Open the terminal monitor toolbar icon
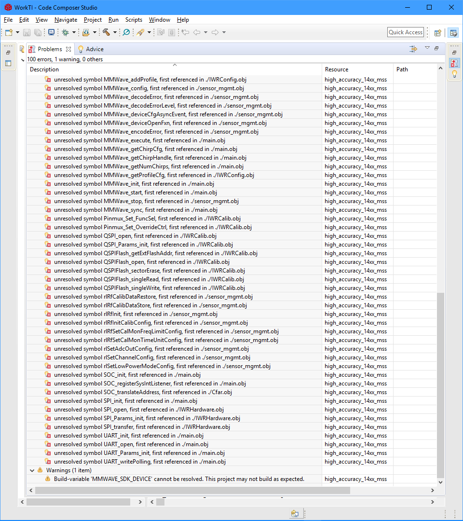Image resolution: width=463 pixels, height=521 pixels. click(51, 32)
